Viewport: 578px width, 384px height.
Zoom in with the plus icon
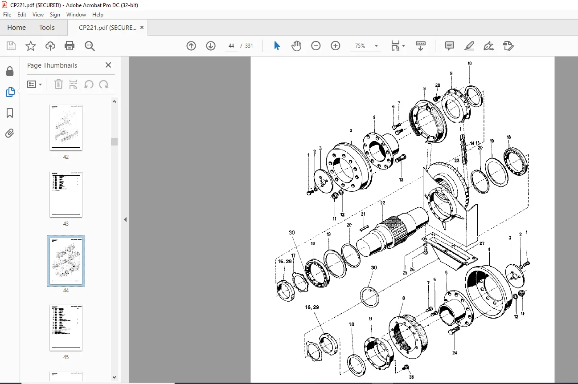336,46
